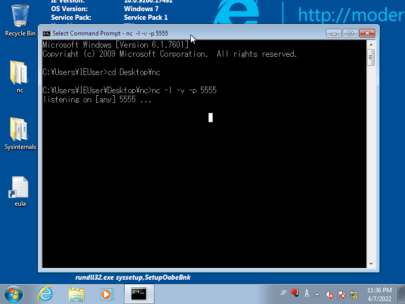405x304 pixels.
Task: Open the Command Prompt system menu icon
Action: point(47,33)
